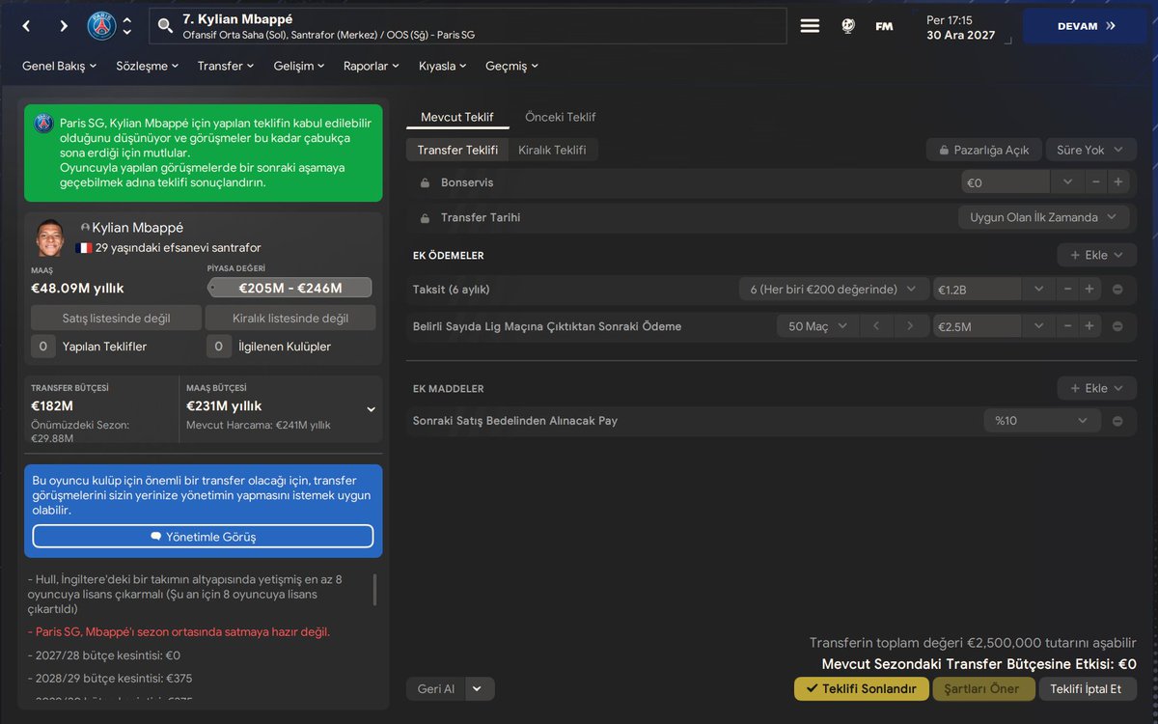Increase the €2.5M appearance payment with plus
Viewport: 1158px width, 724px height.
[1089, 326]
